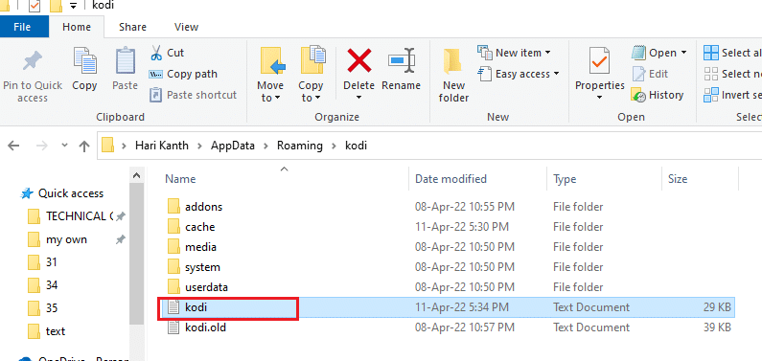Image resolution: width=762 pixels, height=361 pixels.
Task: Click kodi breadcrumb in address bar
Action: pyautogui.click(x=356, y=146)
